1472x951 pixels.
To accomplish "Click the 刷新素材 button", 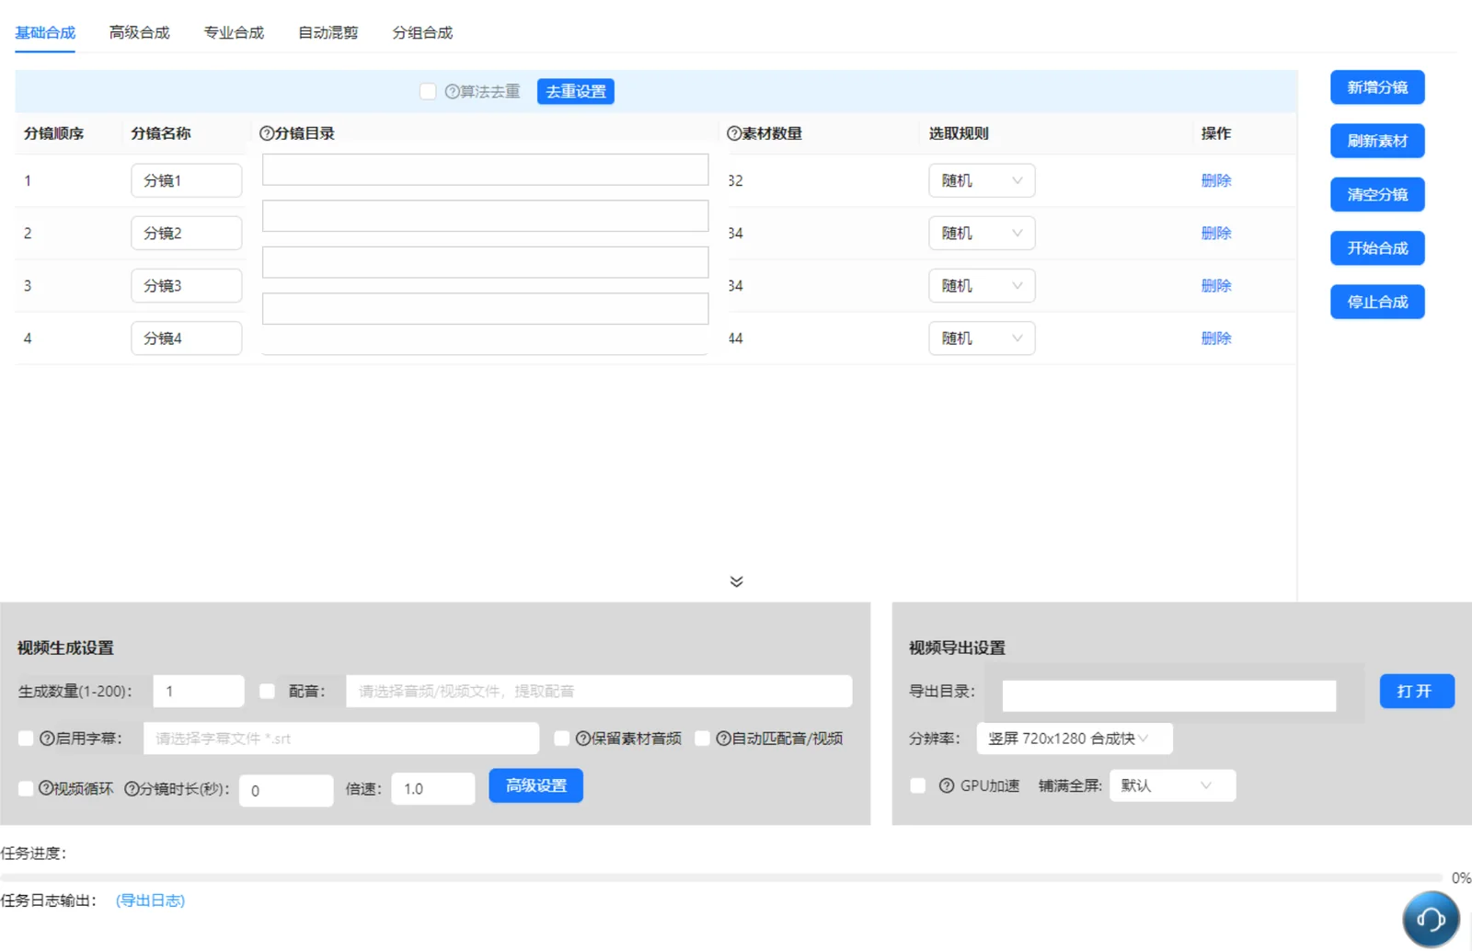I will (1377, 141).
